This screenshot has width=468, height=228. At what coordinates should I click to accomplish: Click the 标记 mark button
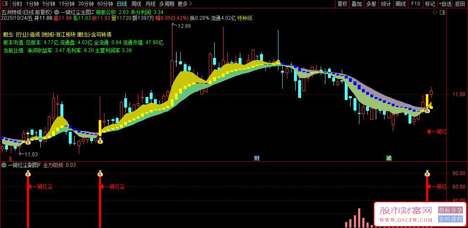(x=430, y=4)
